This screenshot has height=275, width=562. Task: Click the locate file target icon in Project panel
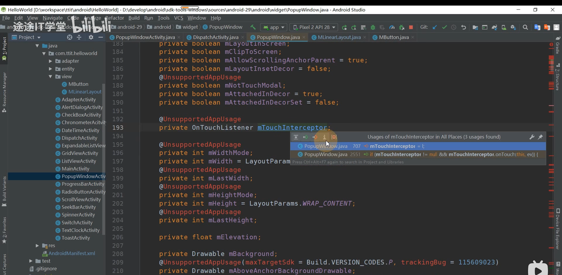point(70,37)
